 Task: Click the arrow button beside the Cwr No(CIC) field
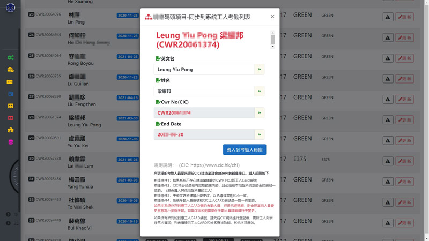coord(259,113)
